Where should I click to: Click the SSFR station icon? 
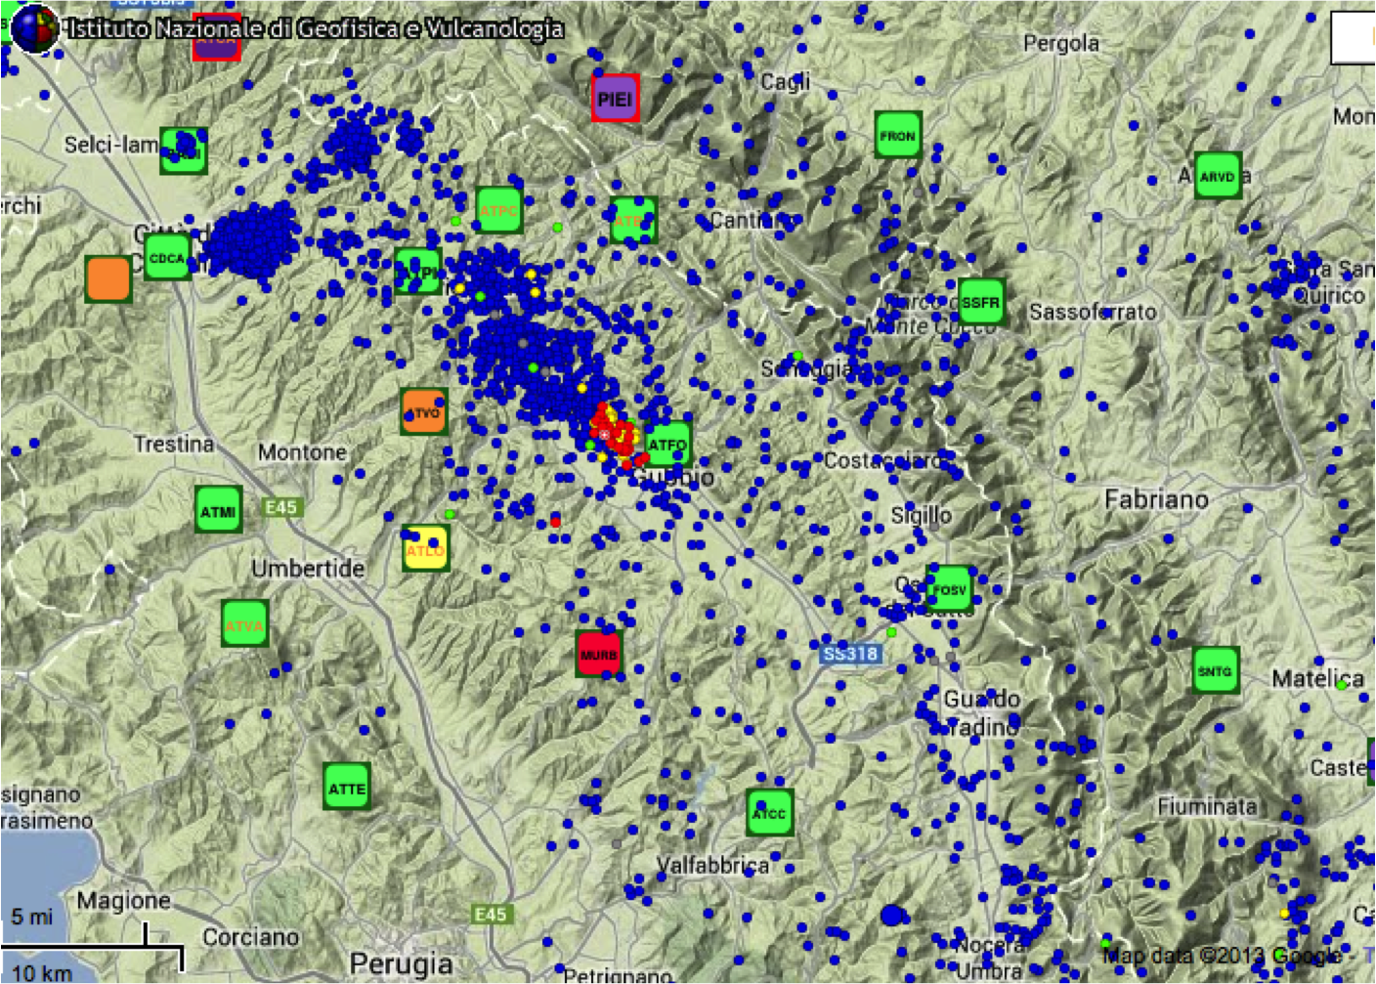pyautogui.click(x=980, y=302)
